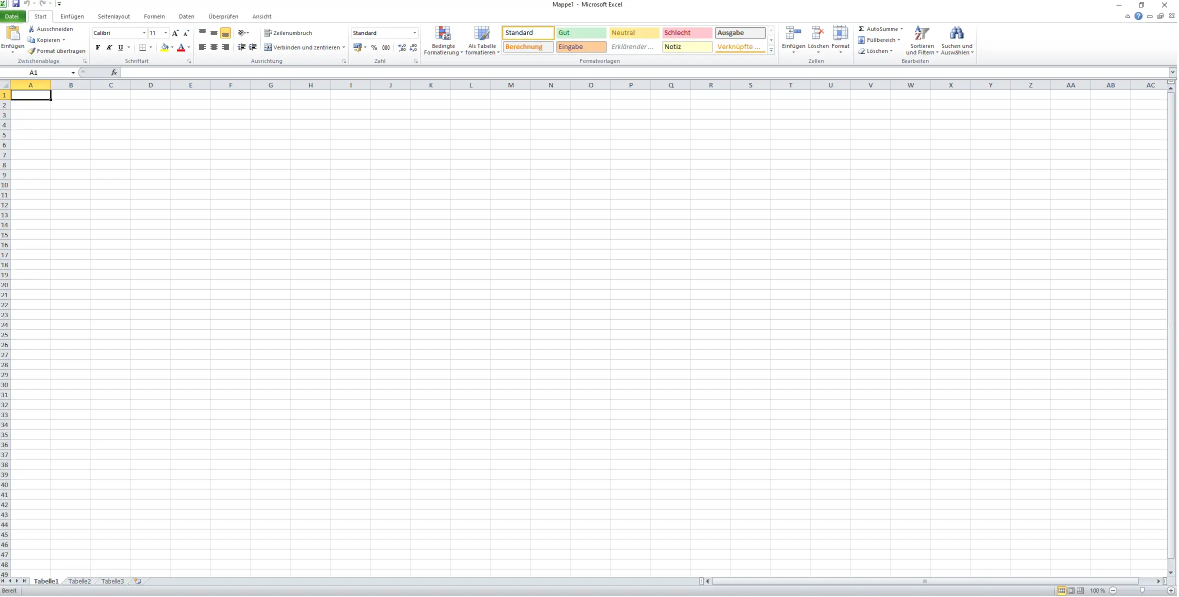
Task: Open the Calibri font name dropdown
Action: point(144,33)
